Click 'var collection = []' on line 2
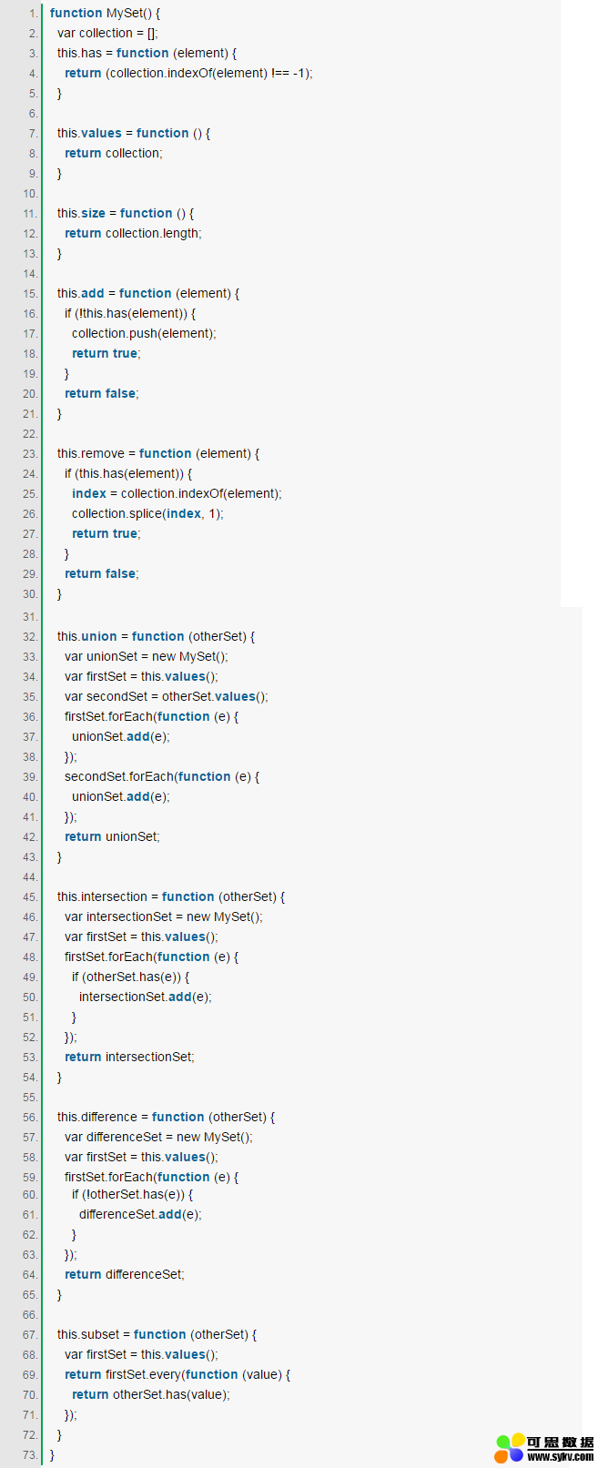Image resolution: width=598 pixels, height=1468 pixels. point(107,33)
